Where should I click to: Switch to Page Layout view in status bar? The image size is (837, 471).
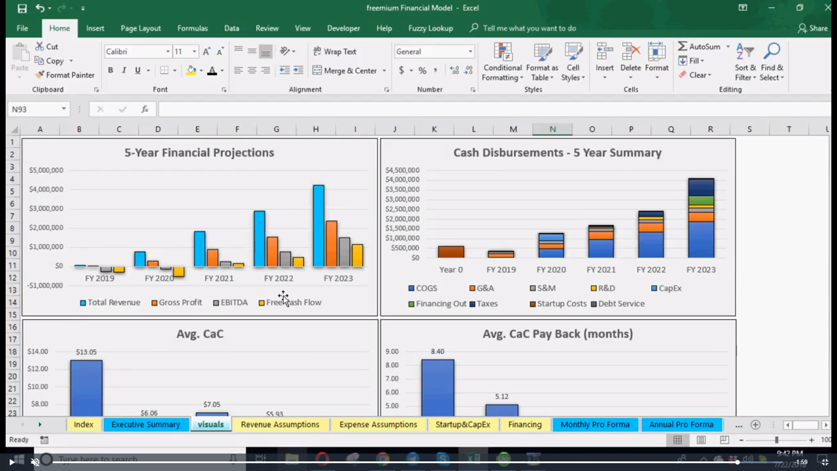700,440
